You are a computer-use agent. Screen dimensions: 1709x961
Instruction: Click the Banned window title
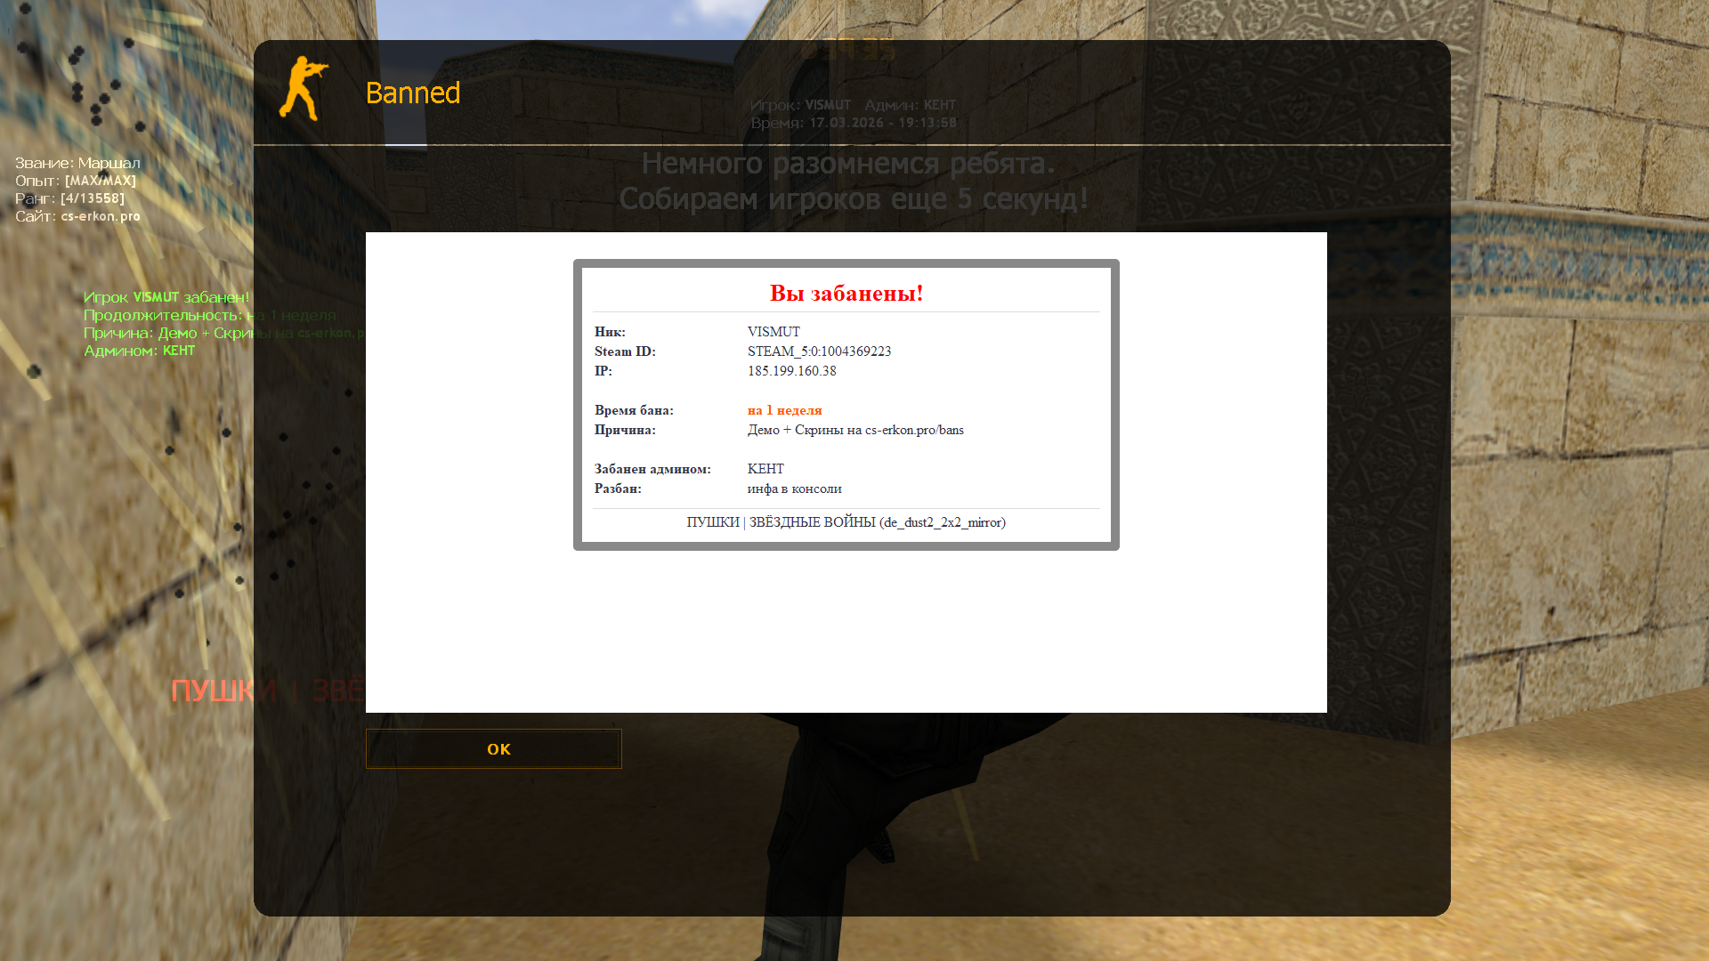click(x=412, y=93)
